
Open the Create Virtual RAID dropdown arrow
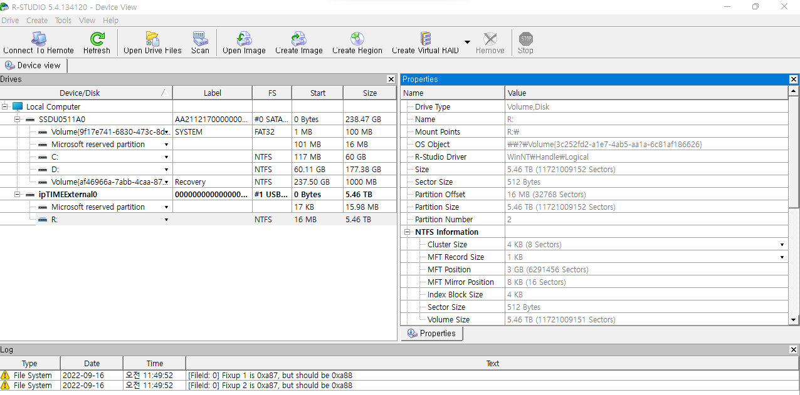coord(467,43)
